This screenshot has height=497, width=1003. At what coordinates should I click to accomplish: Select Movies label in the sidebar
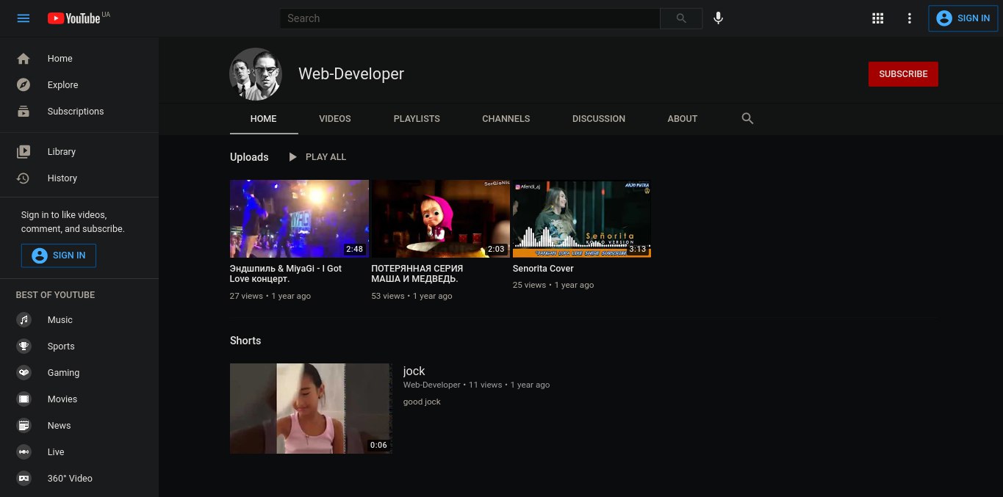[x=62, y=399]
